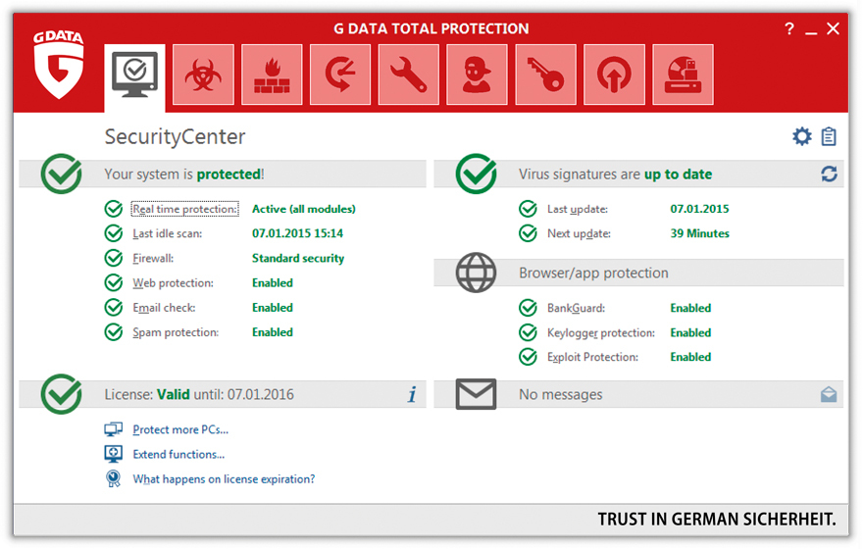Open the Tuner wrench icon
Viewport: 863px width, 549px height.
click(x=408, y=75)
